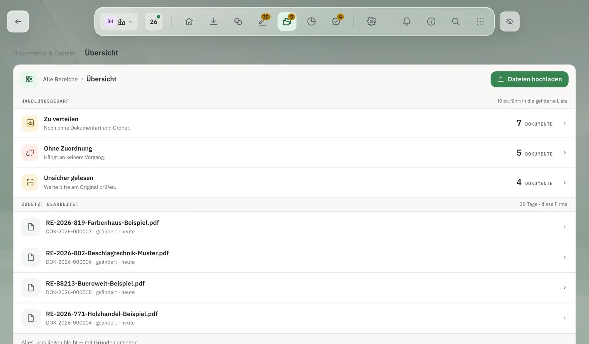
Task: Open the settings gear icon
Action: [371, 22]
